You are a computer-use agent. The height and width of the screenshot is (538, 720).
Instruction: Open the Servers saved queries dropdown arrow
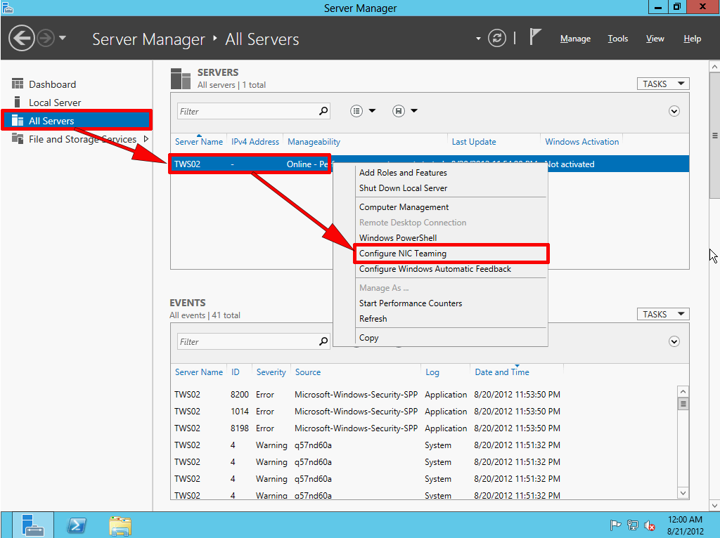click(414, 110)
